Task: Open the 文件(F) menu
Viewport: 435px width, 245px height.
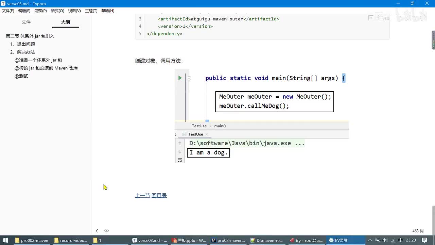Action: click(8, 11)
